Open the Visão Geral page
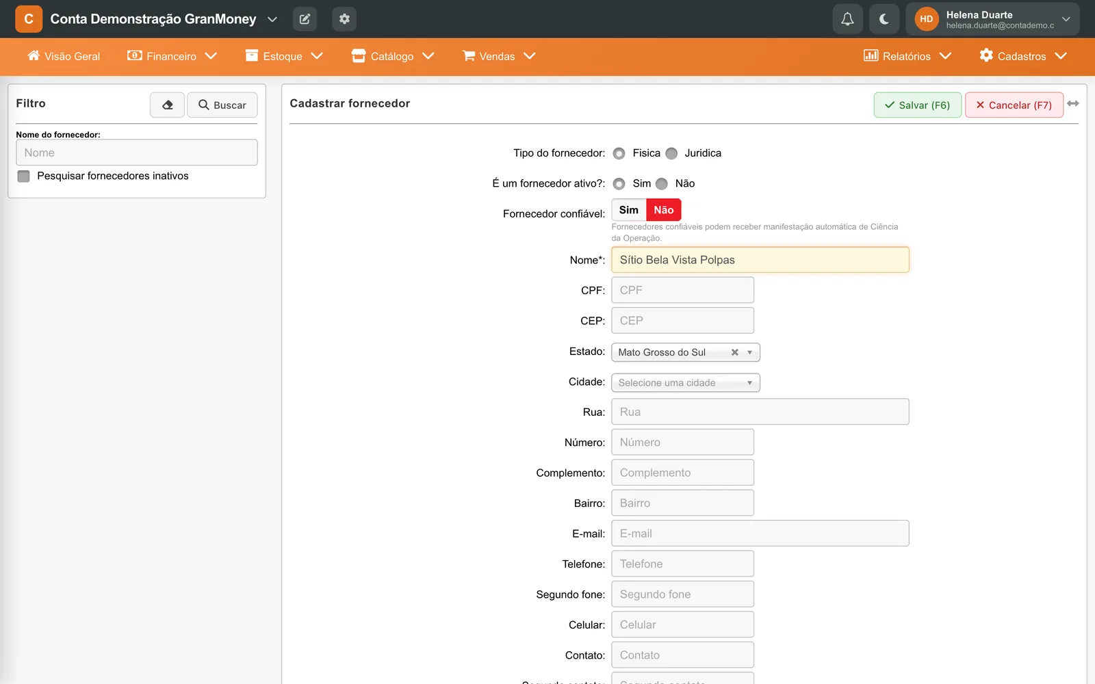This screenshot has width=1095, height=684. point(64,56)
